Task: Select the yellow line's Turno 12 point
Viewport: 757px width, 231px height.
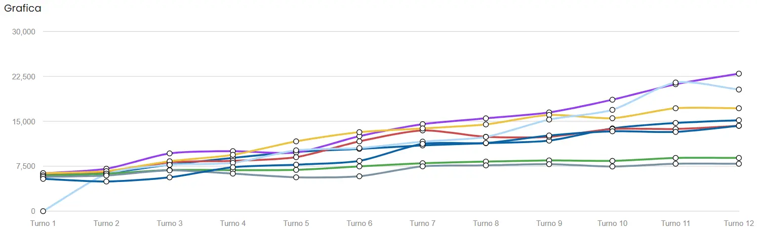Action: pyautogui.click(x=739, y=108)
